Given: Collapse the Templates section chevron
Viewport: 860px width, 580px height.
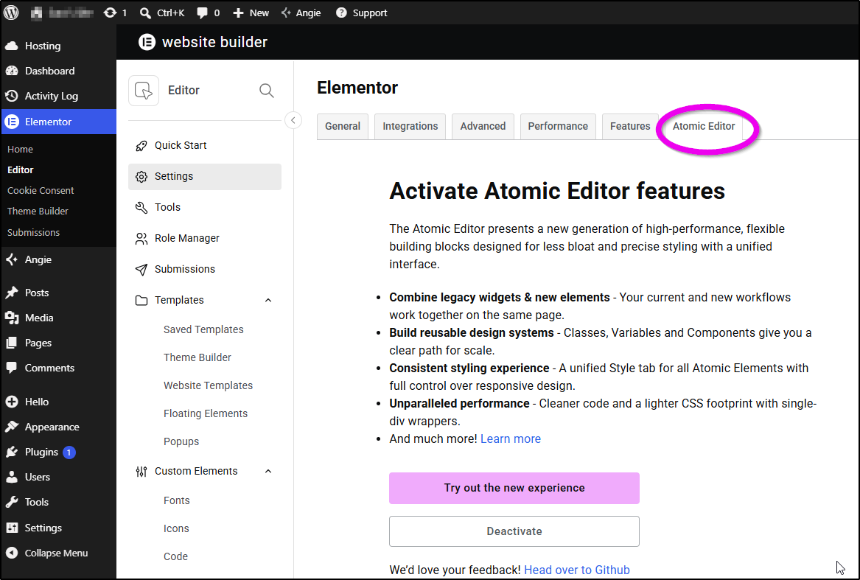Looking at the screenshot, I should (x=268, y=300).
